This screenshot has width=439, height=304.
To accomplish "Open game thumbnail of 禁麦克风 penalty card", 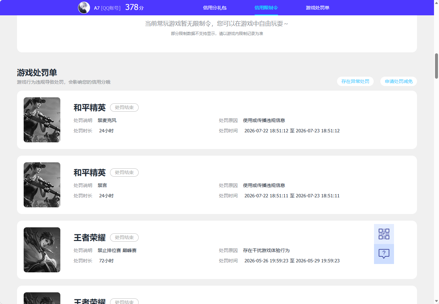I will pyautogui.click(x=42, y=120).
